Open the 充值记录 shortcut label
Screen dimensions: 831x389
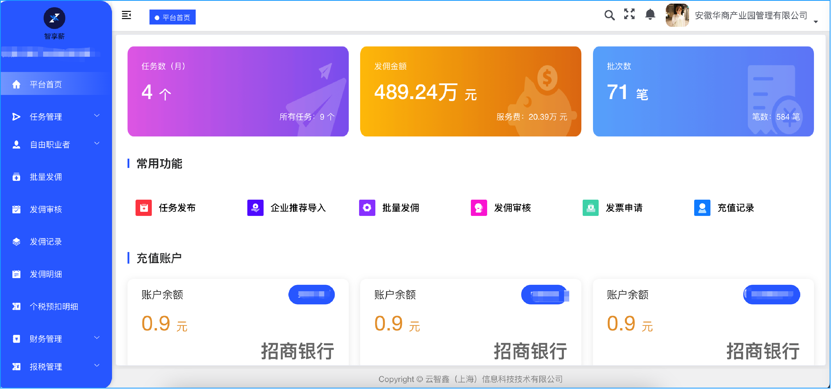pyautogui.click(x=736, y=208)
